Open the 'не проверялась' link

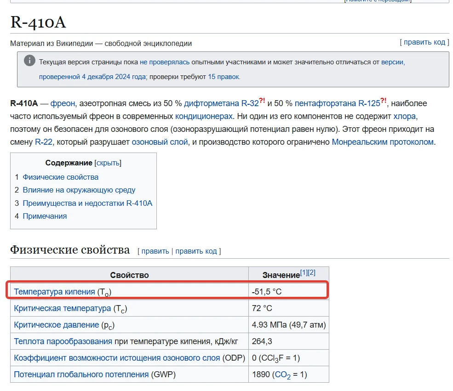click(165, 62)
